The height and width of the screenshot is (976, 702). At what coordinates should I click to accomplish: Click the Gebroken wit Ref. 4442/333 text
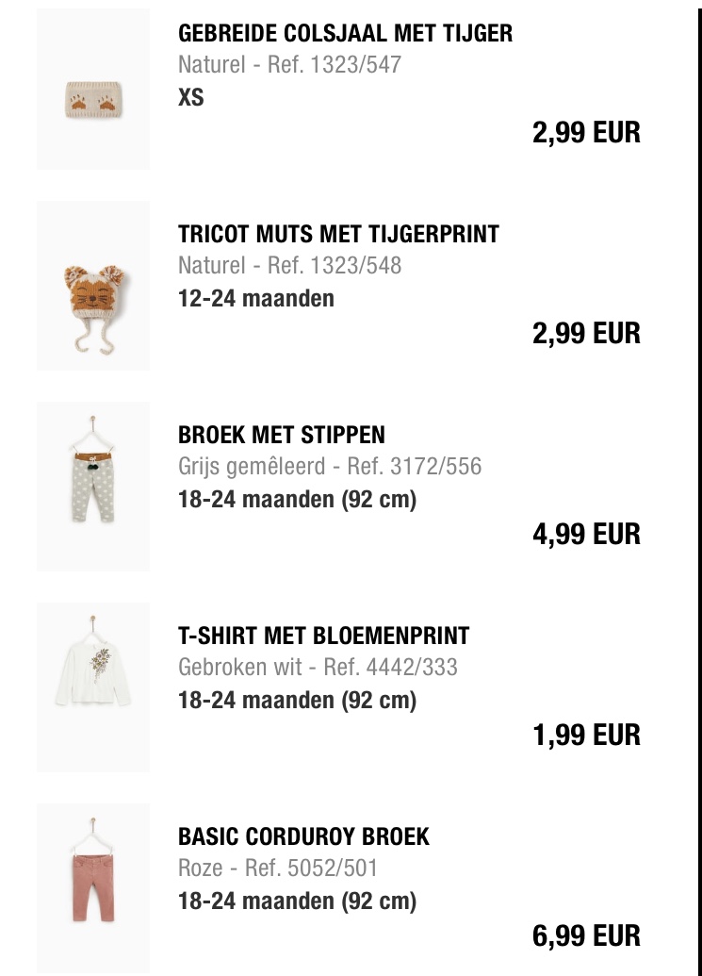(x=318, y=668)
